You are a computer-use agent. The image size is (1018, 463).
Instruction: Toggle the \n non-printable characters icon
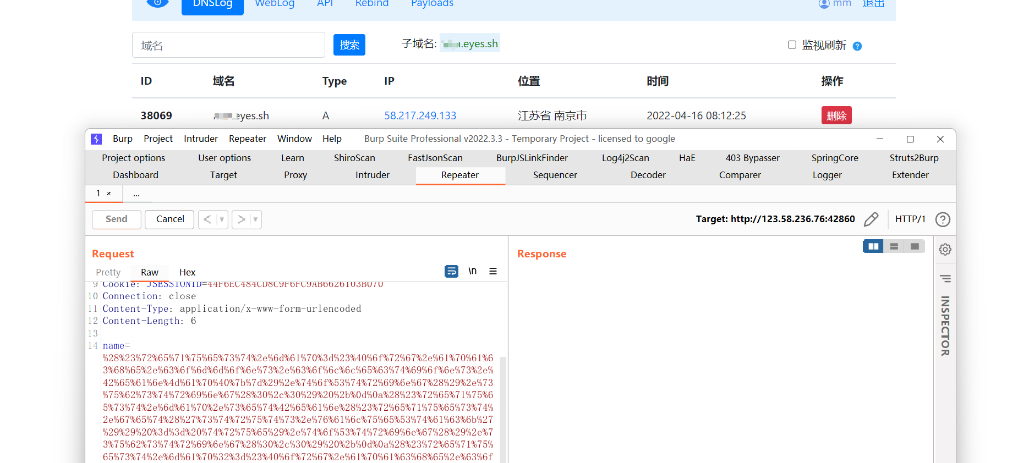click(x=472, y=271)
